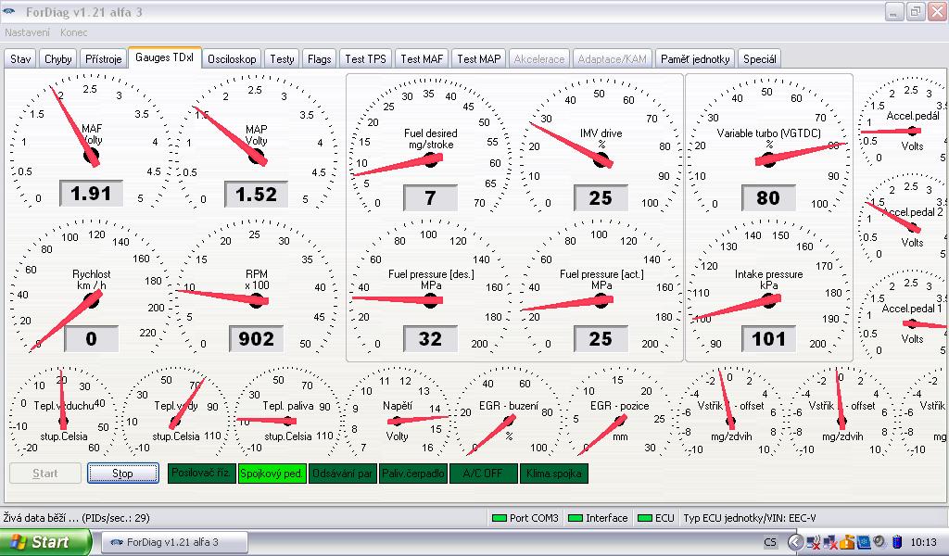Expand hidden system tray icons
The height and width of the screenshot is (556, 949).
[795, 542]
